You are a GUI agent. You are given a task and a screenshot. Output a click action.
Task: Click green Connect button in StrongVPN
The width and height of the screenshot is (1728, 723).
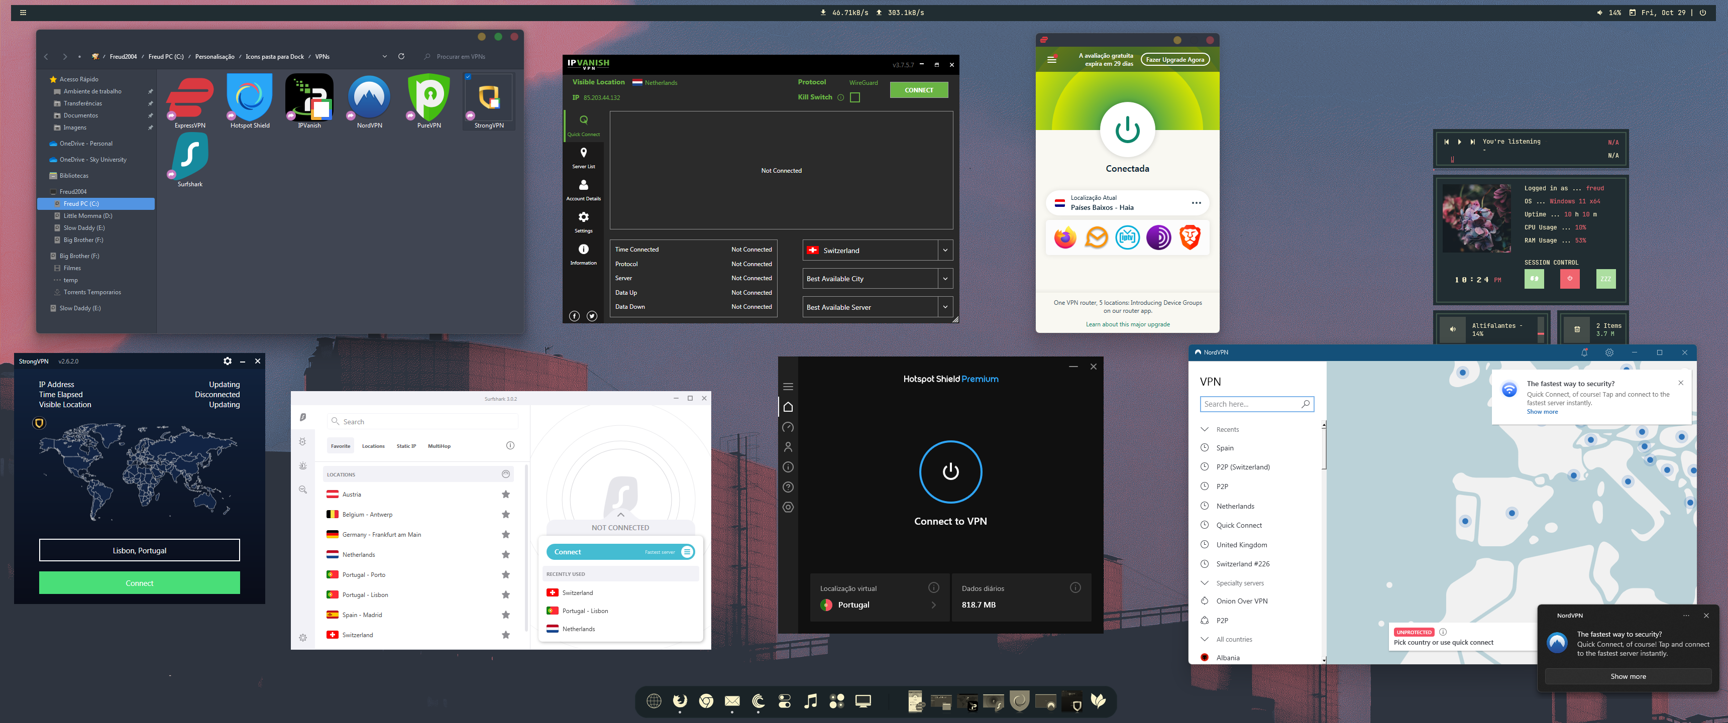[140, 583]
